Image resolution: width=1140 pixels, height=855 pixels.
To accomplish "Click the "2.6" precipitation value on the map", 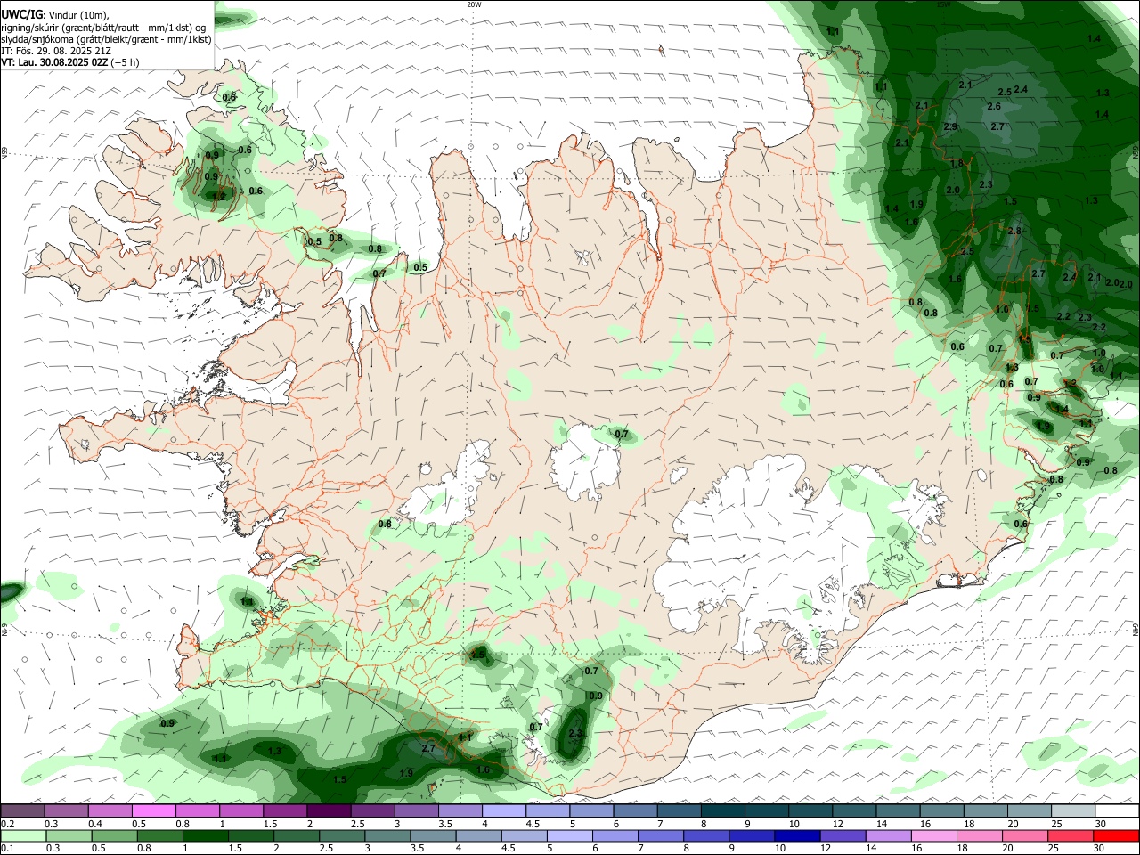I will [x=994, y=107].
